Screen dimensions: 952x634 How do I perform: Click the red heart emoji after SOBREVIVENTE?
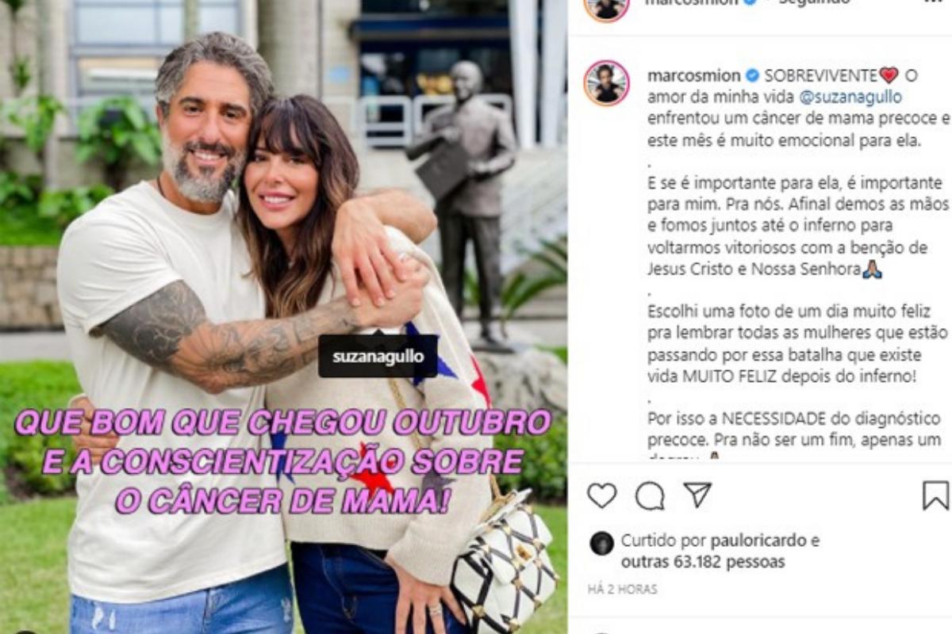889,76
